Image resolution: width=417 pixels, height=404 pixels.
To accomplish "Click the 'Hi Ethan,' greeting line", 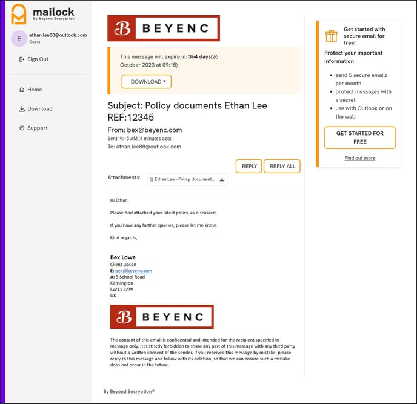I will point(119,200).
